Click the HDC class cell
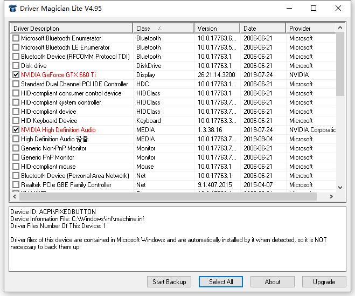 [143, 84]
